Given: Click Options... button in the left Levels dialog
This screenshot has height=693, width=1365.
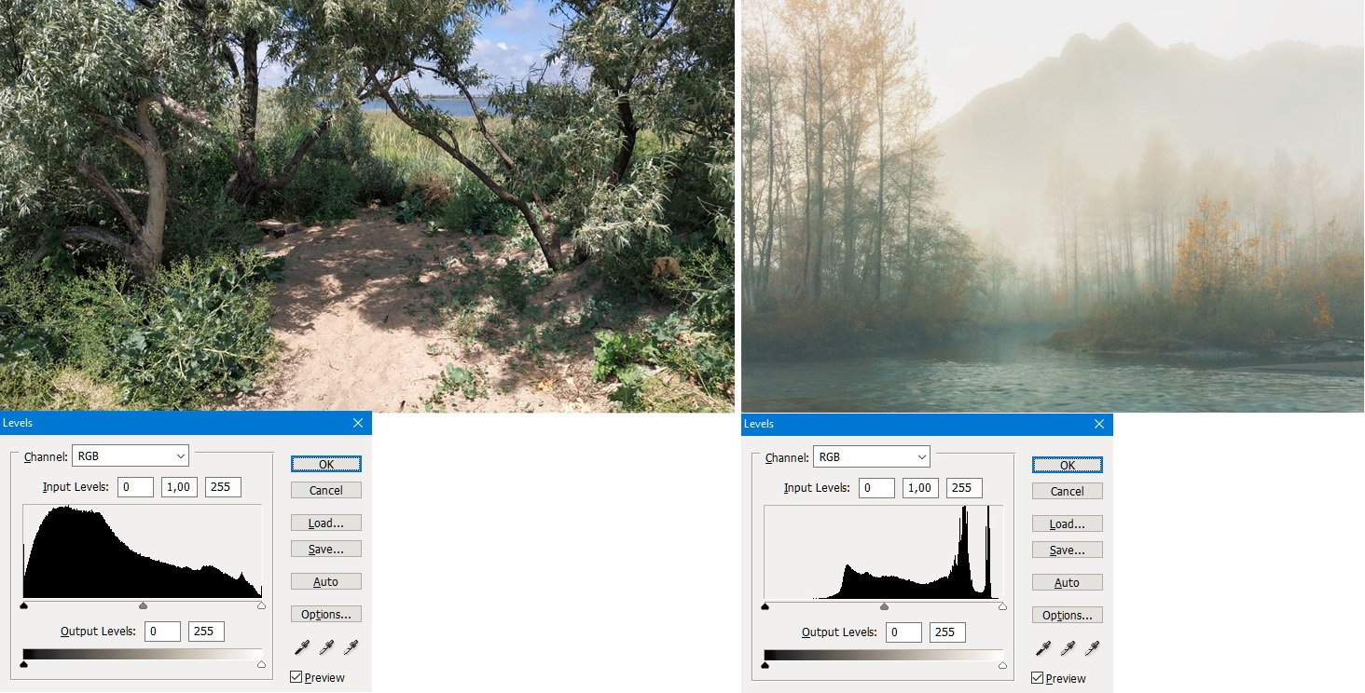Looking at the screenshot, I should tap(325, 615).
